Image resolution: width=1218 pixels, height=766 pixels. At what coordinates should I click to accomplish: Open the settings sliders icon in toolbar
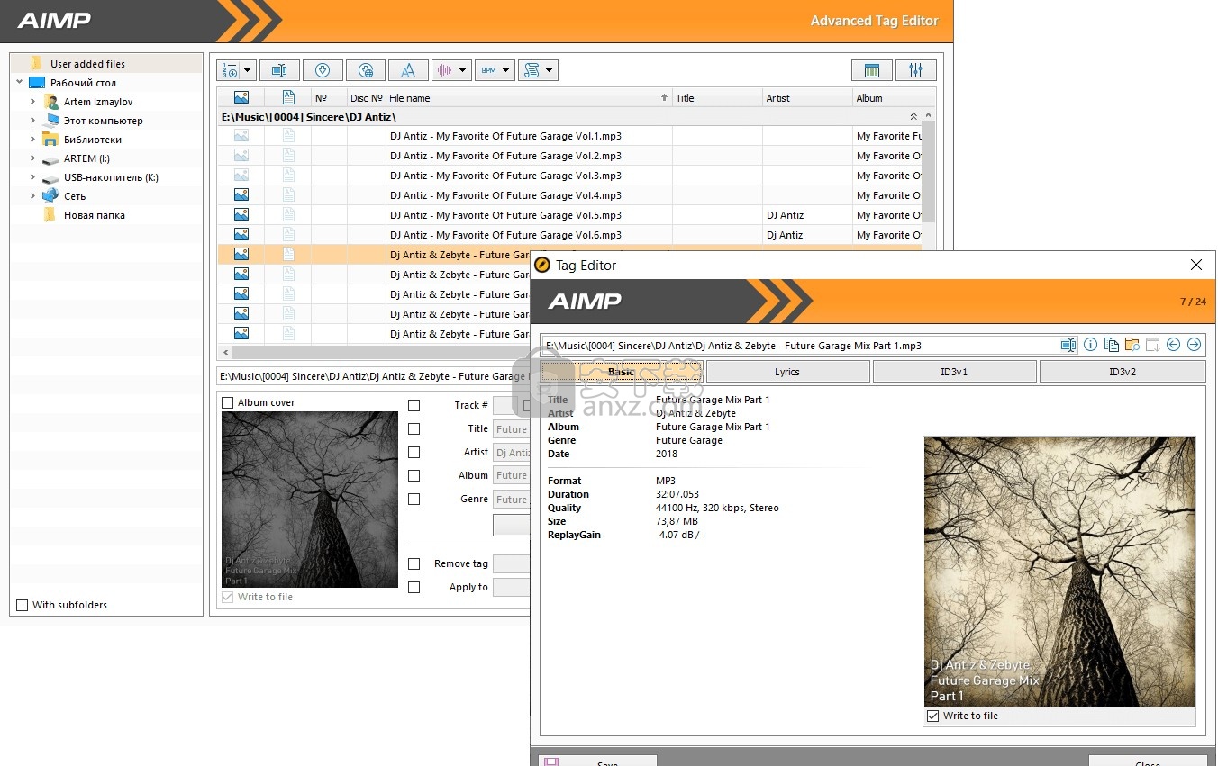click(x=916, y=70)
